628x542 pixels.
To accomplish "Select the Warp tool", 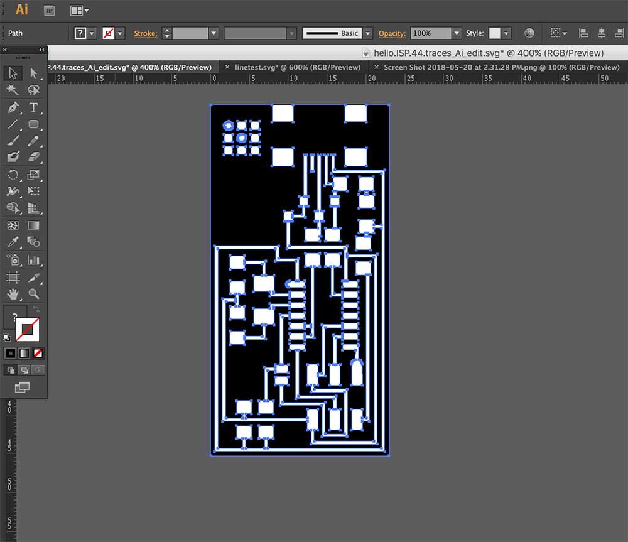I will click(13, 191).
